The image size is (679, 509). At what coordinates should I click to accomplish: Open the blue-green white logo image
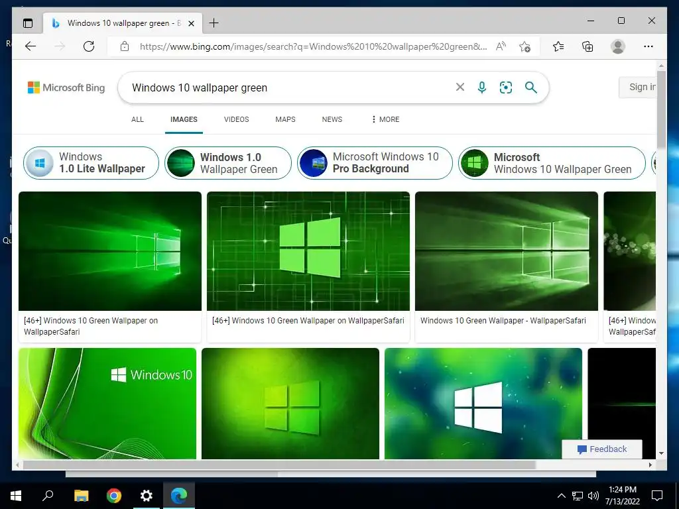[x=483, y=404]
